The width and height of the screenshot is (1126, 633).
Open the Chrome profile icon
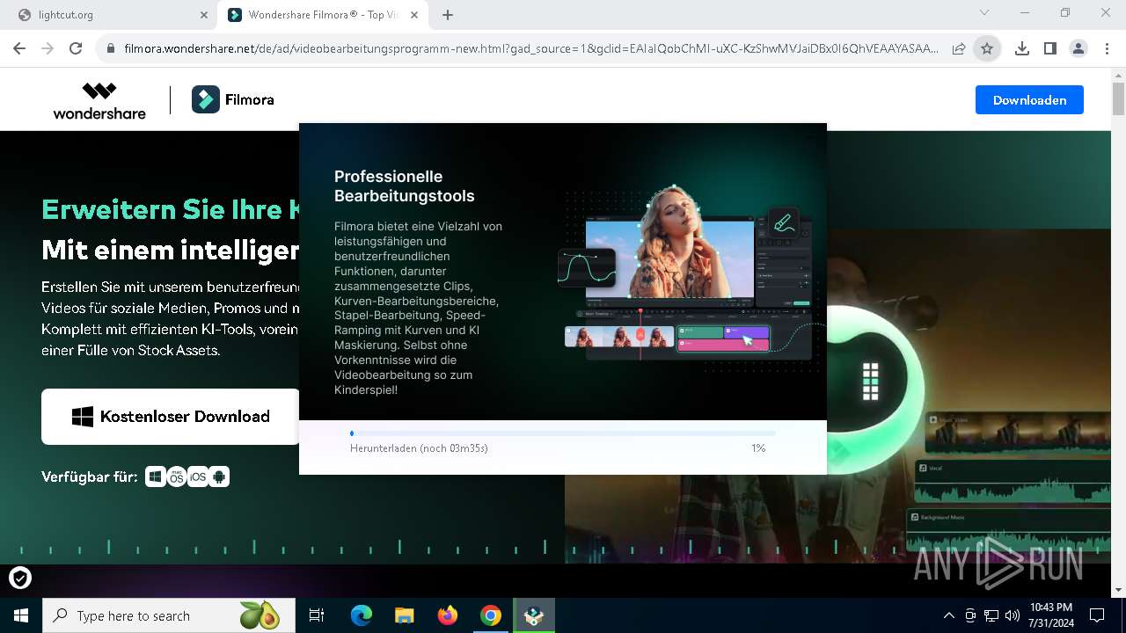(1078, 49)
